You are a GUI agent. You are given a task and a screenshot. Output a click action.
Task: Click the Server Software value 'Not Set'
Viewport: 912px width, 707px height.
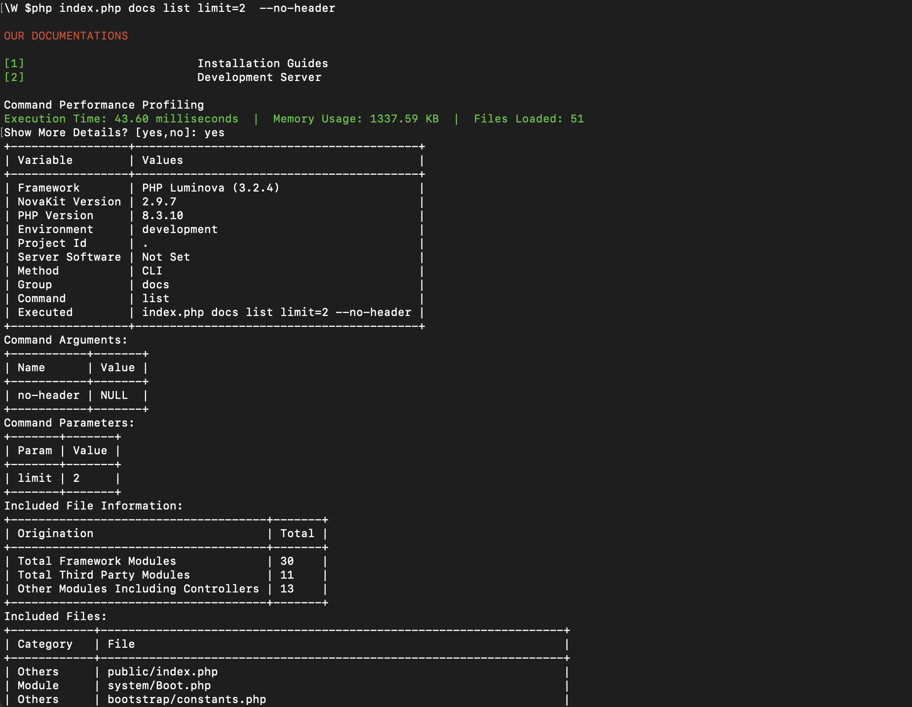coord(166,257)
